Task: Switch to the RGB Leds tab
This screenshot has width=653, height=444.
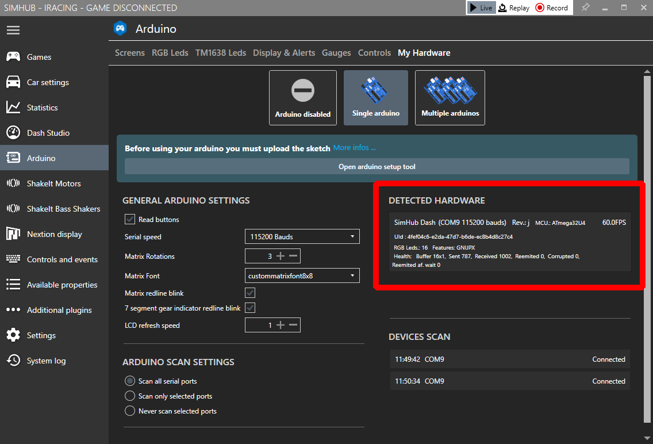Action: [x=170, y=53]
